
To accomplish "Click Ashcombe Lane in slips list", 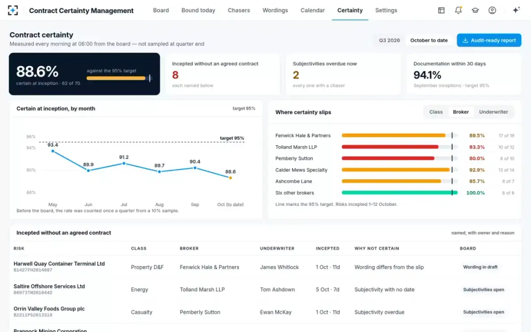I will click(293, 181).
